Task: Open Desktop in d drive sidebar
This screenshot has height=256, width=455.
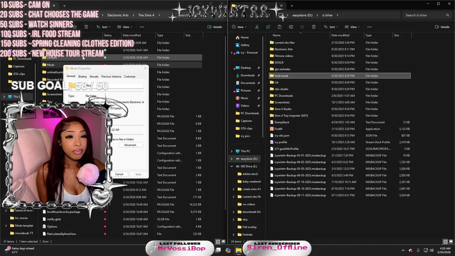Action: (246, 68)
